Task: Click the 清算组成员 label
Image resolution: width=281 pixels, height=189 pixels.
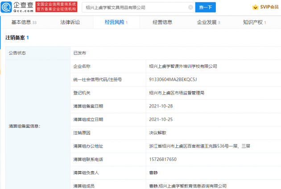Action: click(x=84, y=186)
